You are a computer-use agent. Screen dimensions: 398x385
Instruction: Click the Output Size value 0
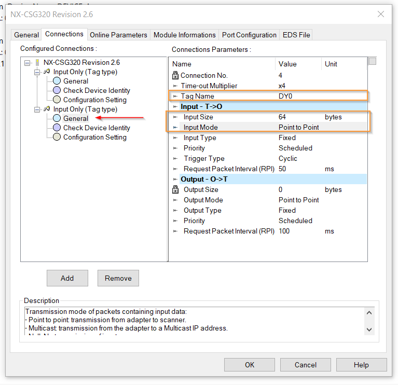click(280, 189)
